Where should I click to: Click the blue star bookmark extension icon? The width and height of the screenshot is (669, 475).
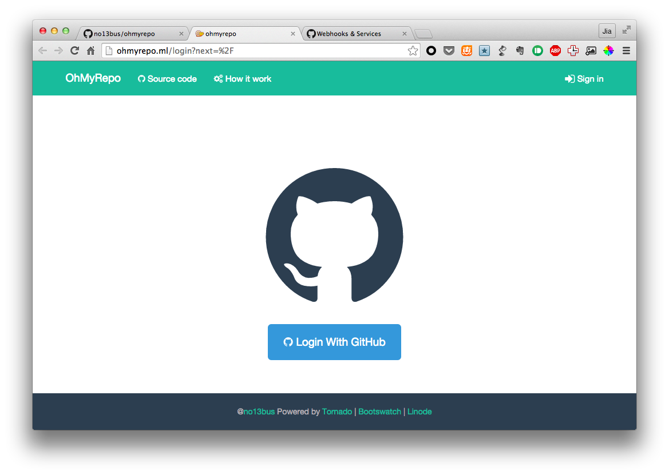(x=484, y=51)
